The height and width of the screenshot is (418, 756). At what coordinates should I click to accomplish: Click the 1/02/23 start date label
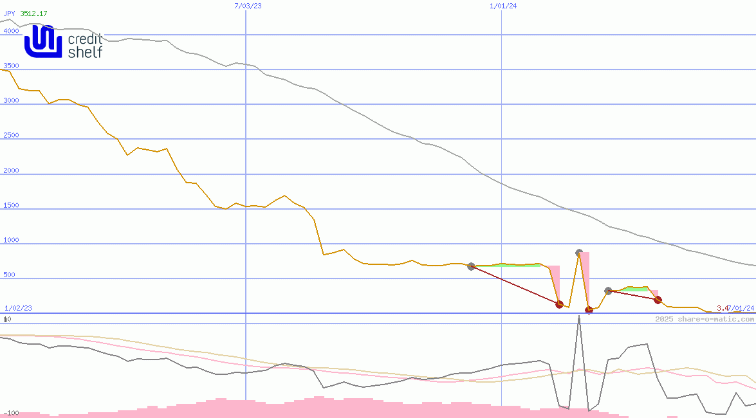[x=18, y=308]
